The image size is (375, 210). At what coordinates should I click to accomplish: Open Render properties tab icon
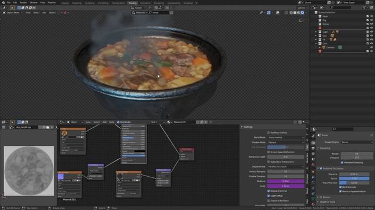click(x=313, y=142)
